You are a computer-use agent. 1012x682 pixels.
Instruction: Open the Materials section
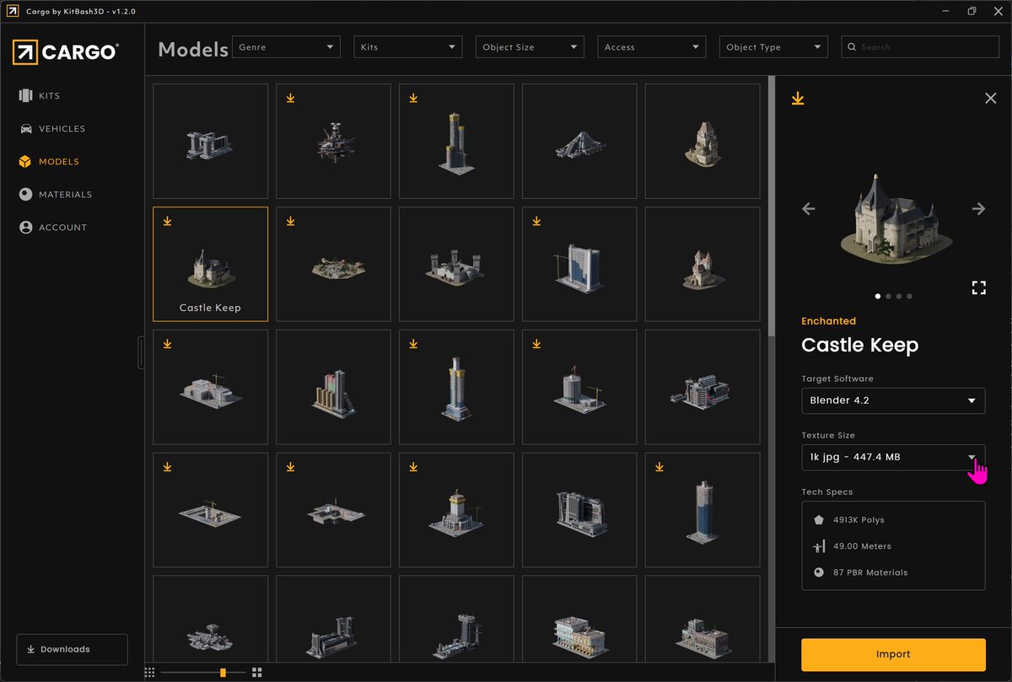coord(55,195)
